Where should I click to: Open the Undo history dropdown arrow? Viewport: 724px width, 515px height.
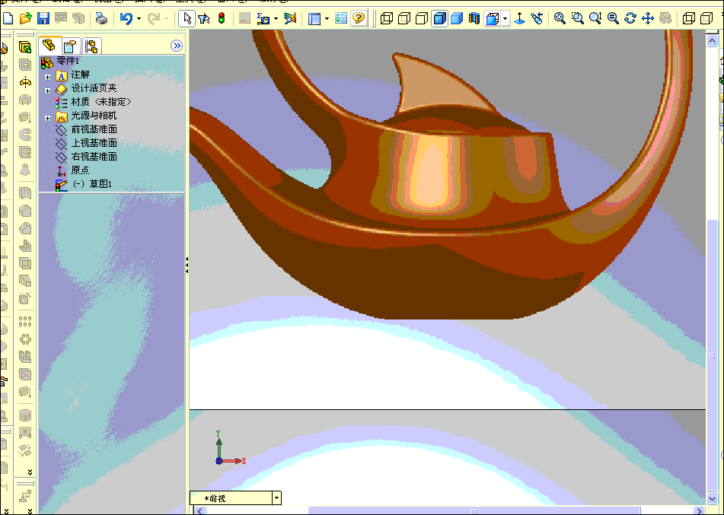click(139, 19)
